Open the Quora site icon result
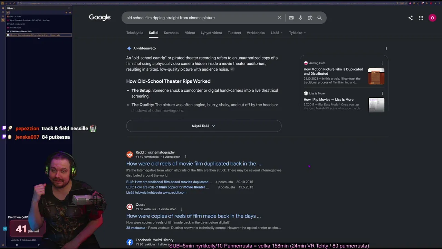Viewport: 442px width, 249px height. pos(129,207)
